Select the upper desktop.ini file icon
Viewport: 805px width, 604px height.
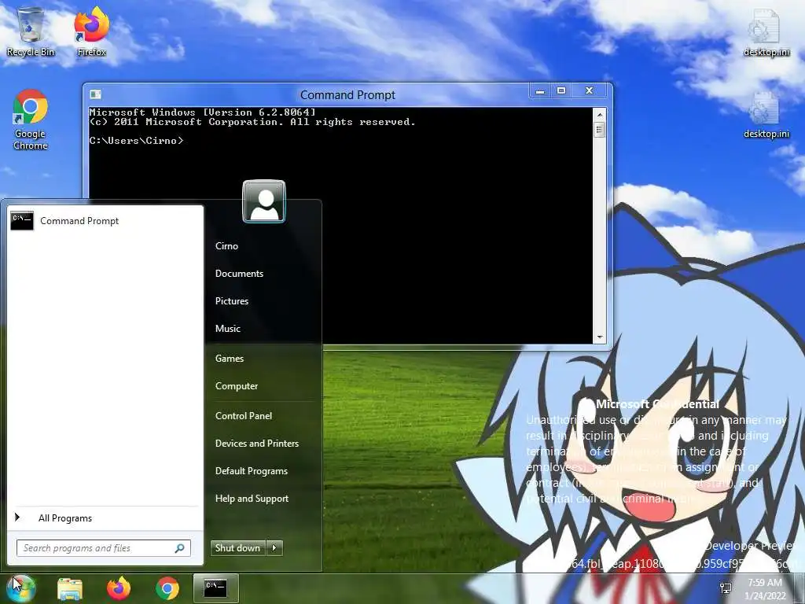[x=766, y=31]
